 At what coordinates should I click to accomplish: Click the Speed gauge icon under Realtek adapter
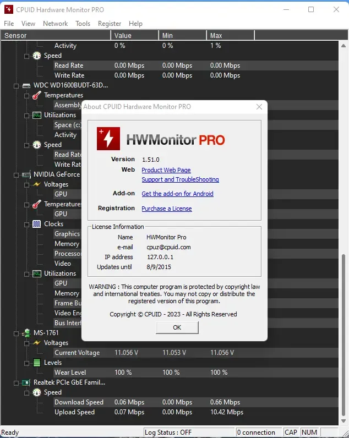36,392
